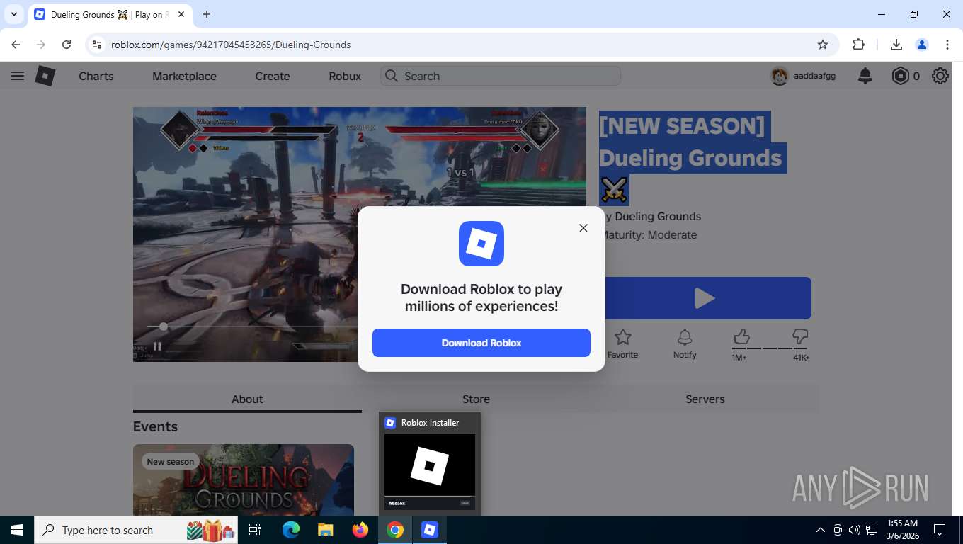Viewport: 963px width, 544px height.
Task: Open the Marketplace menu item
Action: click(x=184, y=76)
